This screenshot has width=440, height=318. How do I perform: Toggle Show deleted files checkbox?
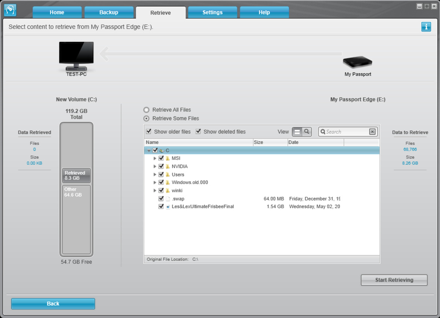click(198, 131)
